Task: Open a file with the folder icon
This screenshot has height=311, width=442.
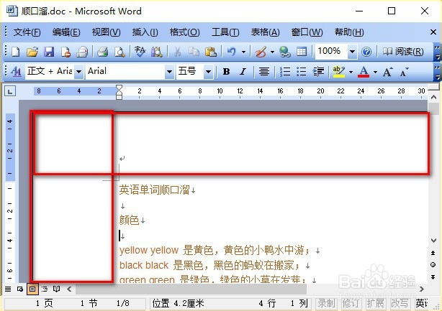Action: point(32,52)
